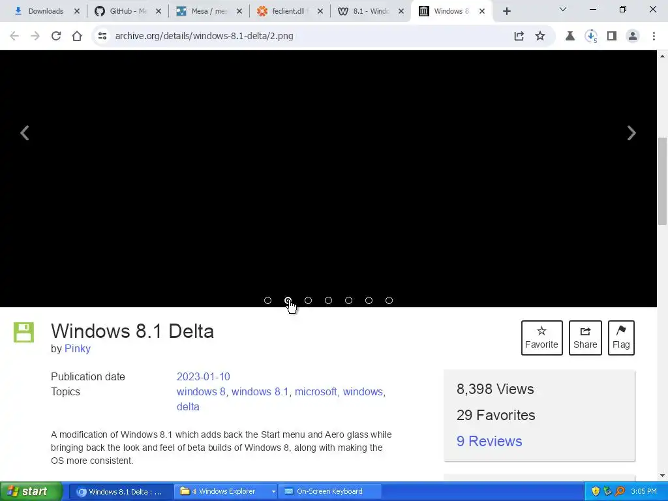Viewport: 668px width, 501px height.
Task: Expand the Windows Explorer group arrow
Action: pos(273,492)
